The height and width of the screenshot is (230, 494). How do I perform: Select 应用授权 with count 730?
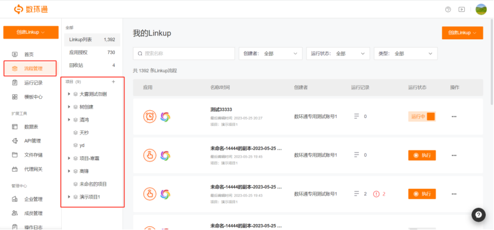click(x=92, y=52)
